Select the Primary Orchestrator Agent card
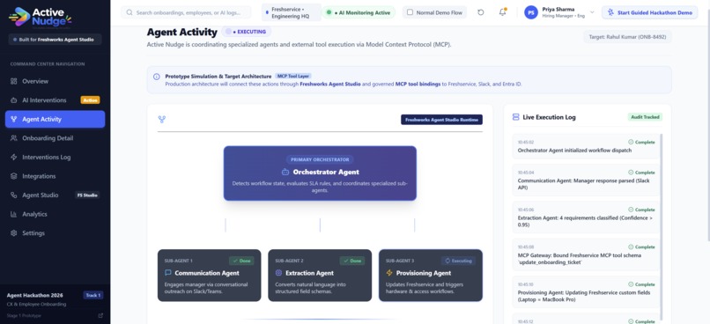Screen dimensions: 710x324 click(320, 173)
